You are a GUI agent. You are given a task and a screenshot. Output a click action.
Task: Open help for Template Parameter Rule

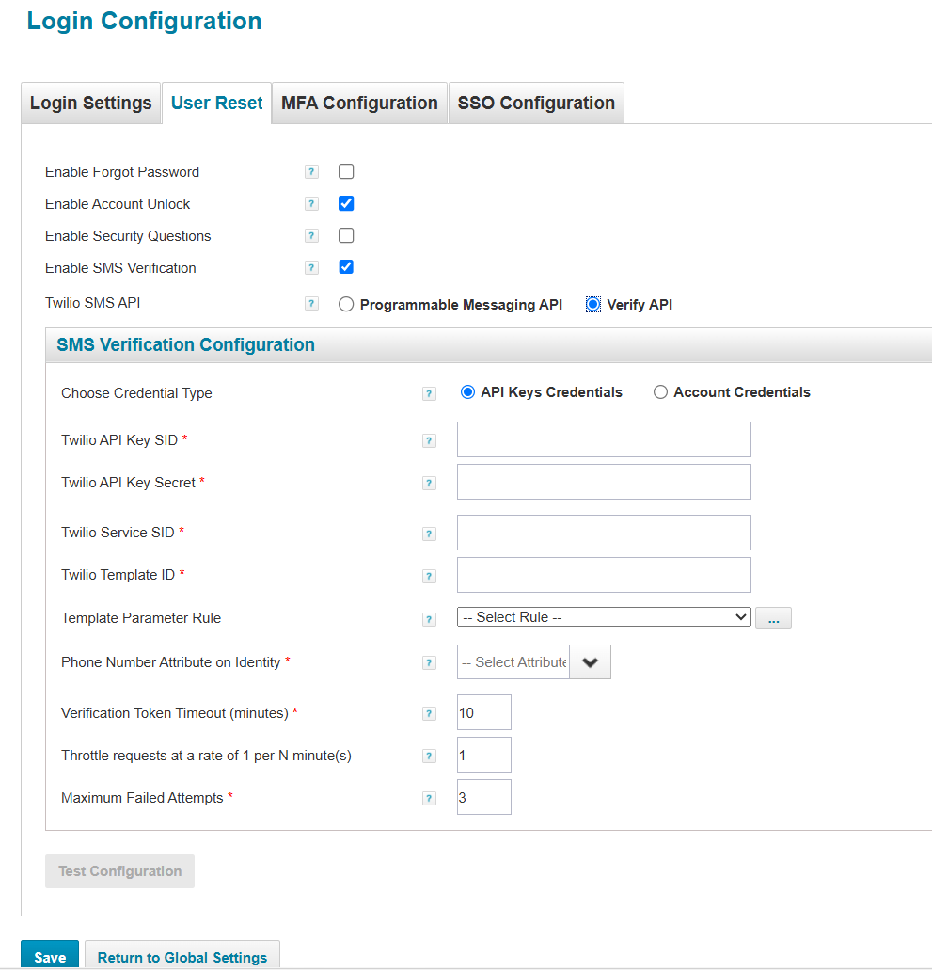click(x=429, y=619)
